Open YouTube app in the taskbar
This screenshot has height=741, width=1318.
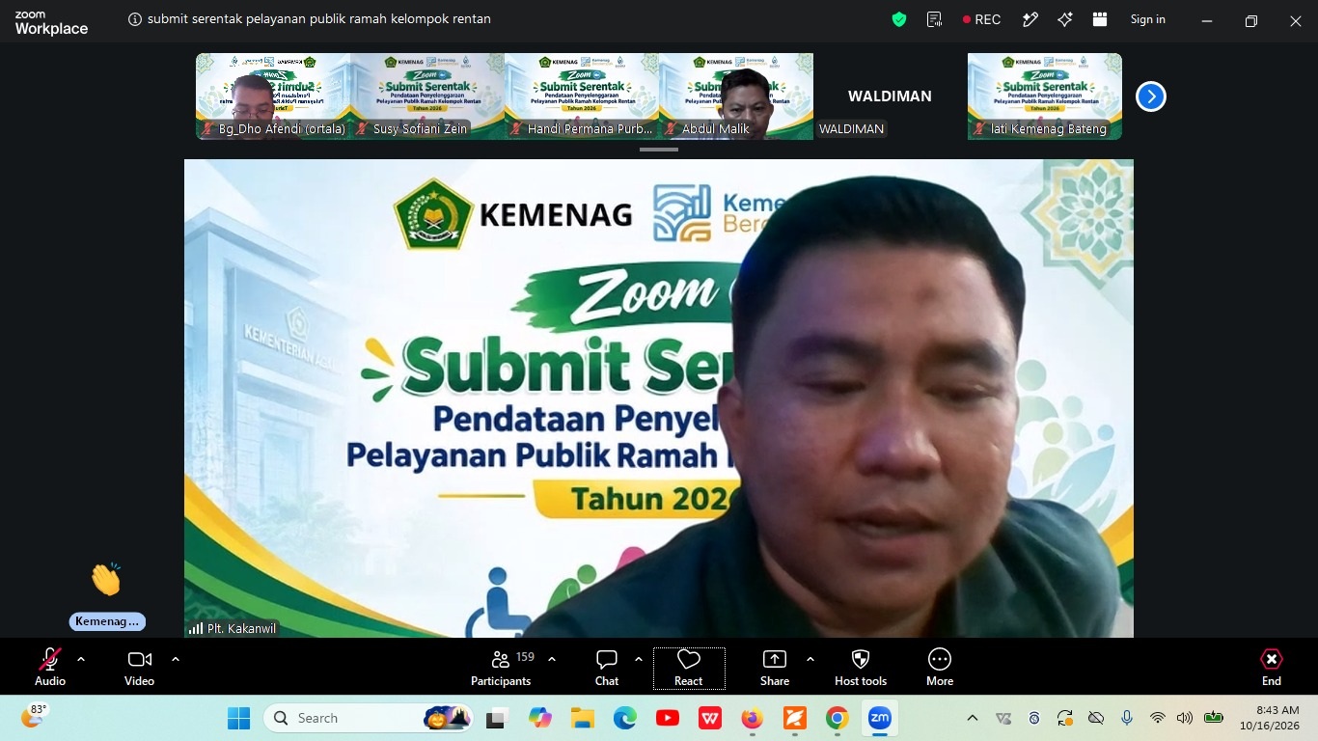(x=668, y=718)
